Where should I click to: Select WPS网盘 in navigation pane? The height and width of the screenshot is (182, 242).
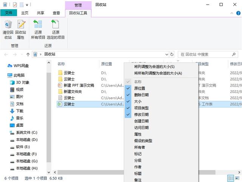(x=18, y=66)
